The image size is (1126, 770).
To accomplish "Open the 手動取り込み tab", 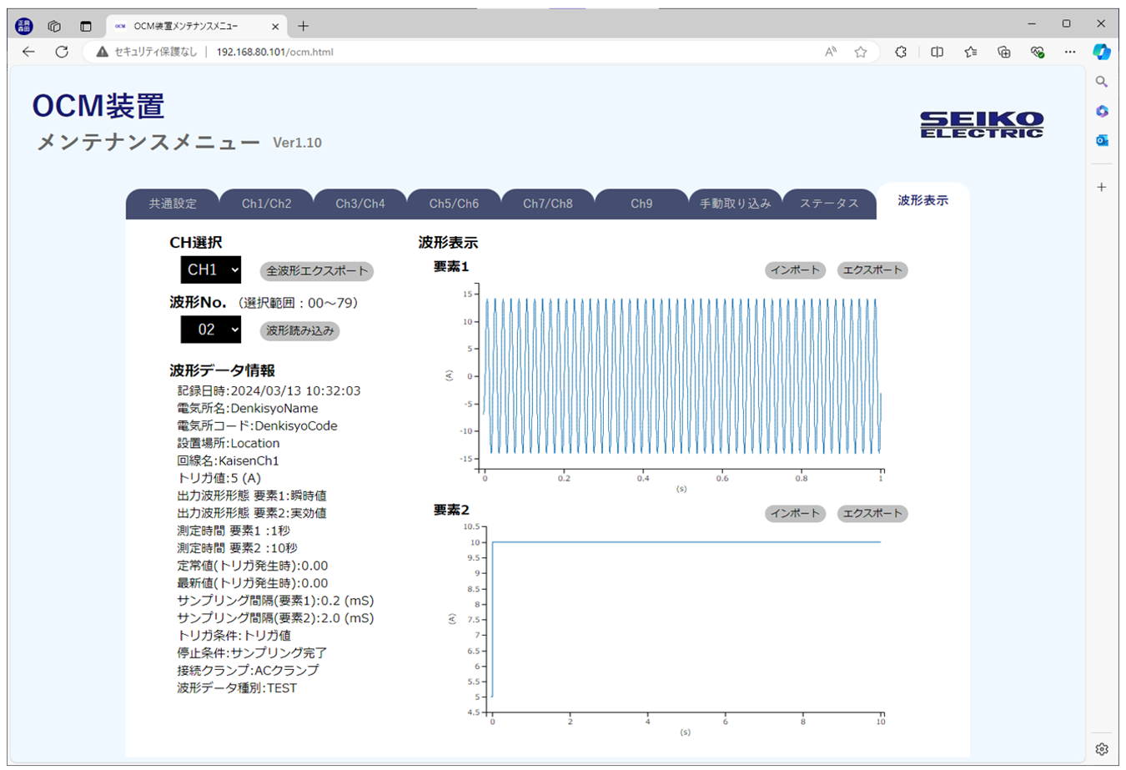I will 735,204.
